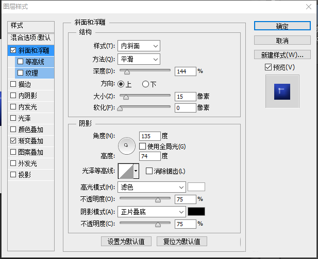Click the white highlight color swatch
The image size is (318, 259).
point(196,187)
